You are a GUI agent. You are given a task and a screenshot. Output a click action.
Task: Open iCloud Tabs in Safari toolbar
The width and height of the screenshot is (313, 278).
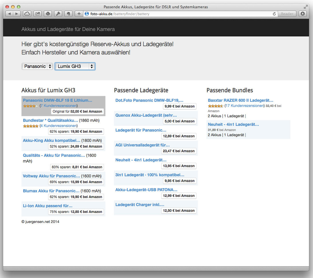tap(27, 14)
